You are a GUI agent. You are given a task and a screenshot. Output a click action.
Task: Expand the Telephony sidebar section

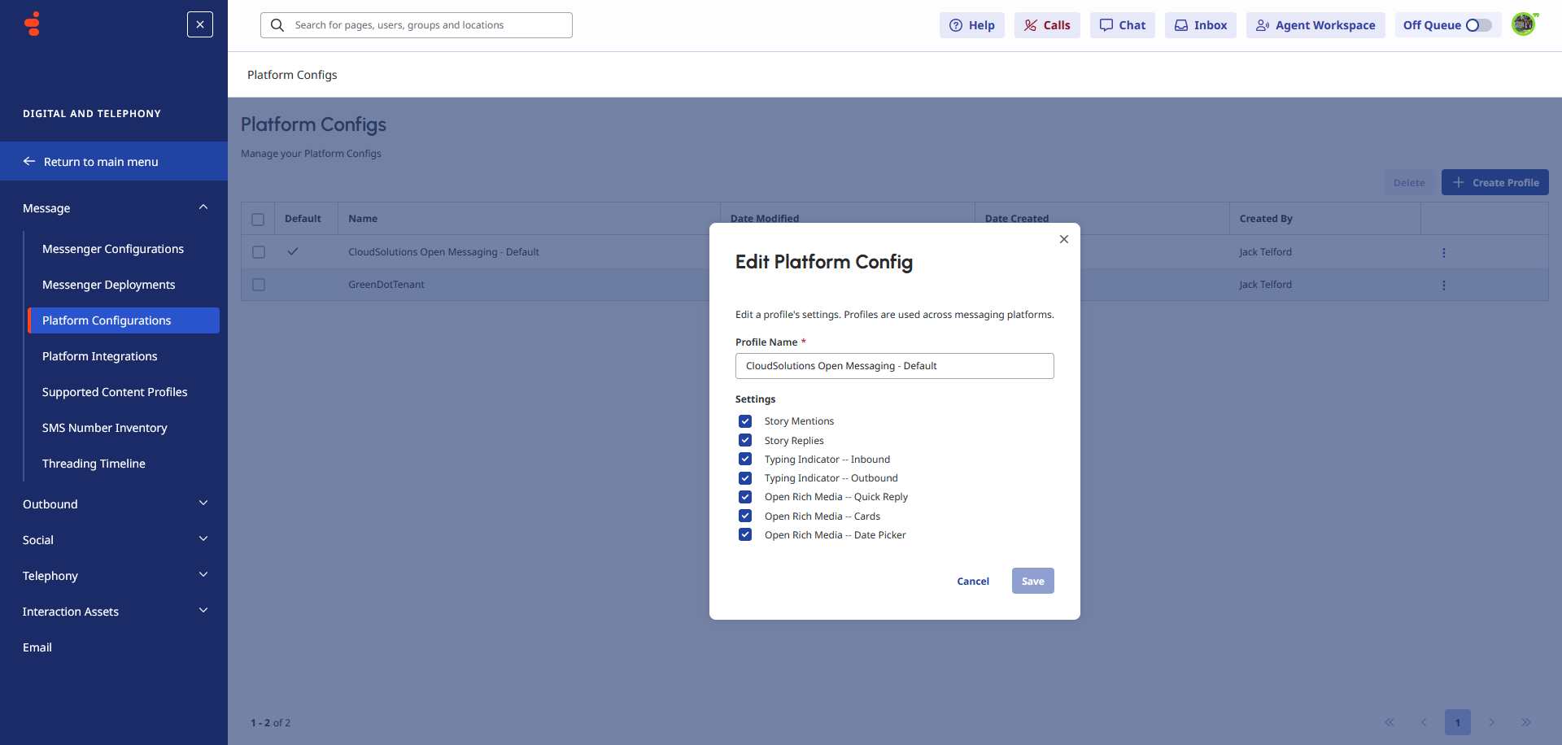[114, 575]
